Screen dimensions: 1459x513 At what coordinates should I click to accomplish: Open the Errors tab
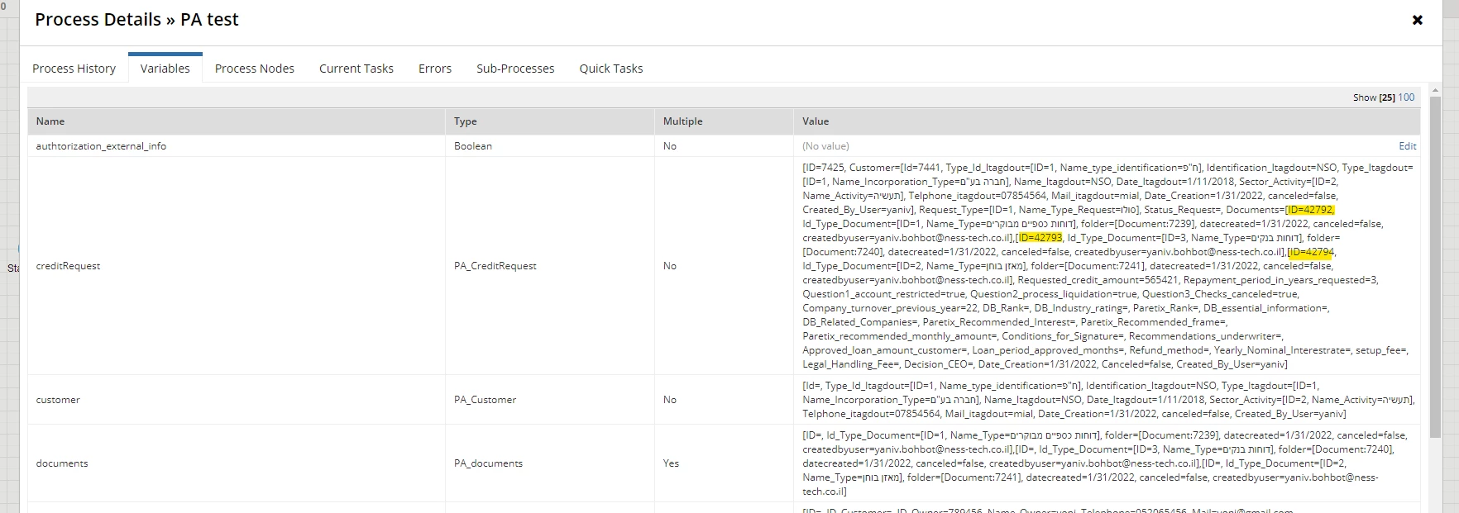435,69
